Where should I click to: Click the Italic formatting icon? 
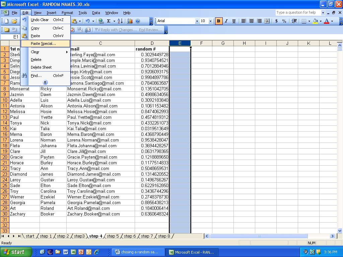[226, 21]
